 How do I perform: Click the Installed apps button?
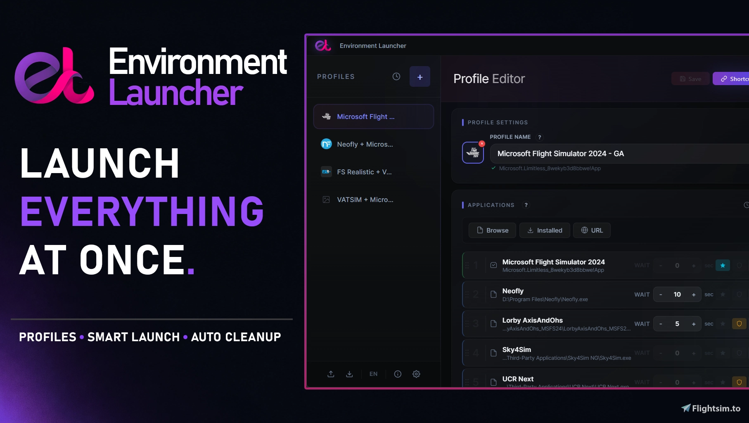545,230
